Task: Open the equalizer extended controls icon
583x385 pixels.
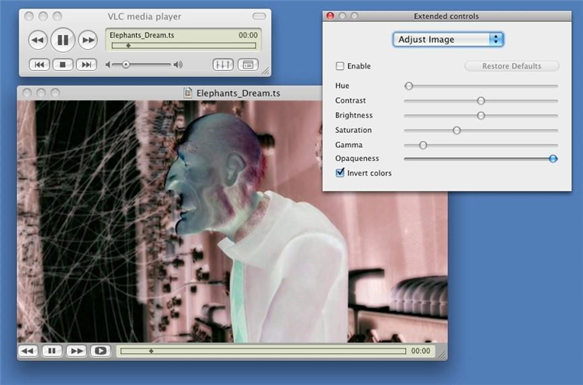Action: [223, 65]
